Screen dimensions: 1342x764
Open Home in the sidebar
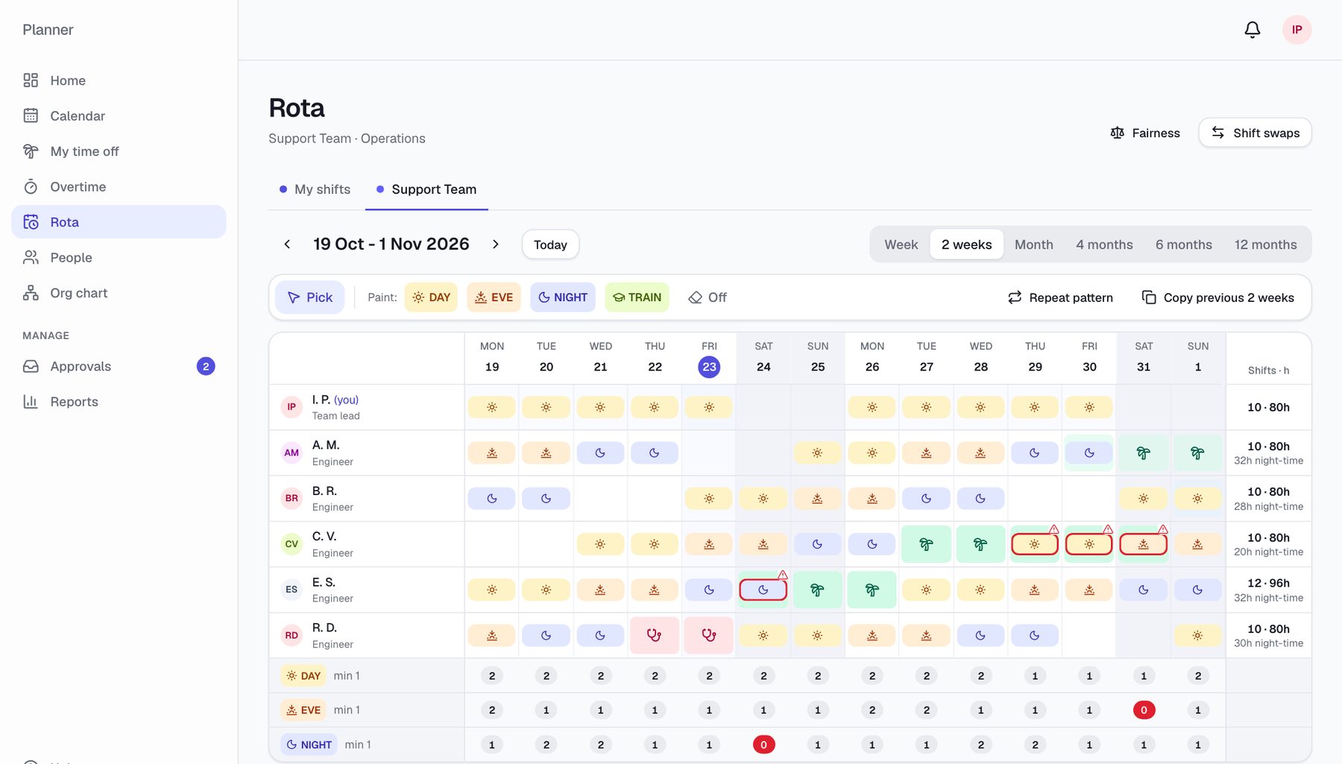click(x=119, y=80)
